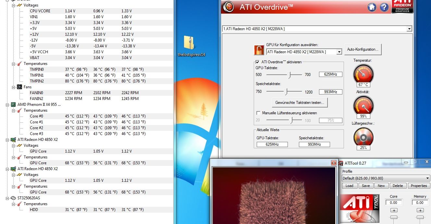The image size is (431, 224).
Task: Collapse the AMD Phenom II X4 955 node
Action: 8,105
